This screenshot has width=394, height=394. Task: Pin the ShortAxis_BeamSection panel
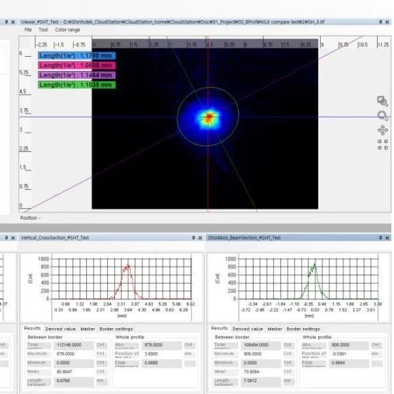pyautogui.click(x=380, y=237)
